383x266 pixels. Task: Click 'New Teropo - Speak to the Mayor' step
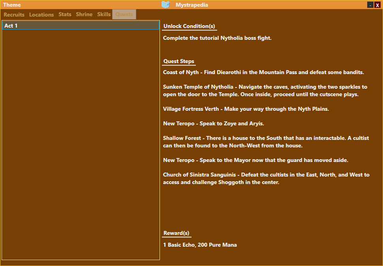point(255,160)
